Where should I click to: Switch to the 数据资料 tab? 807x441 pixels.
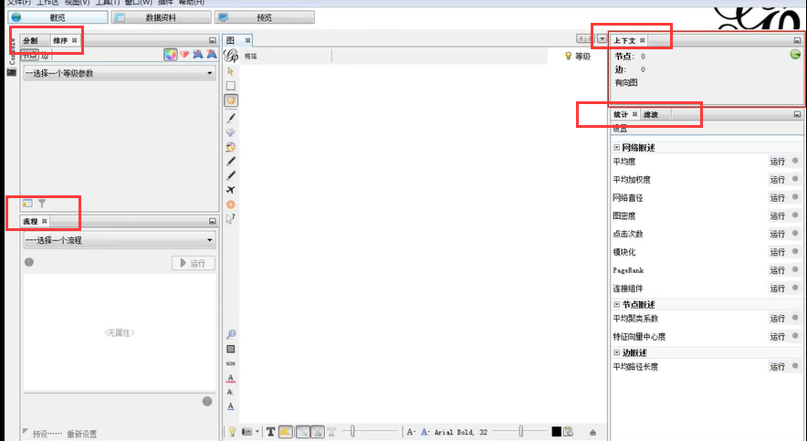161,17
